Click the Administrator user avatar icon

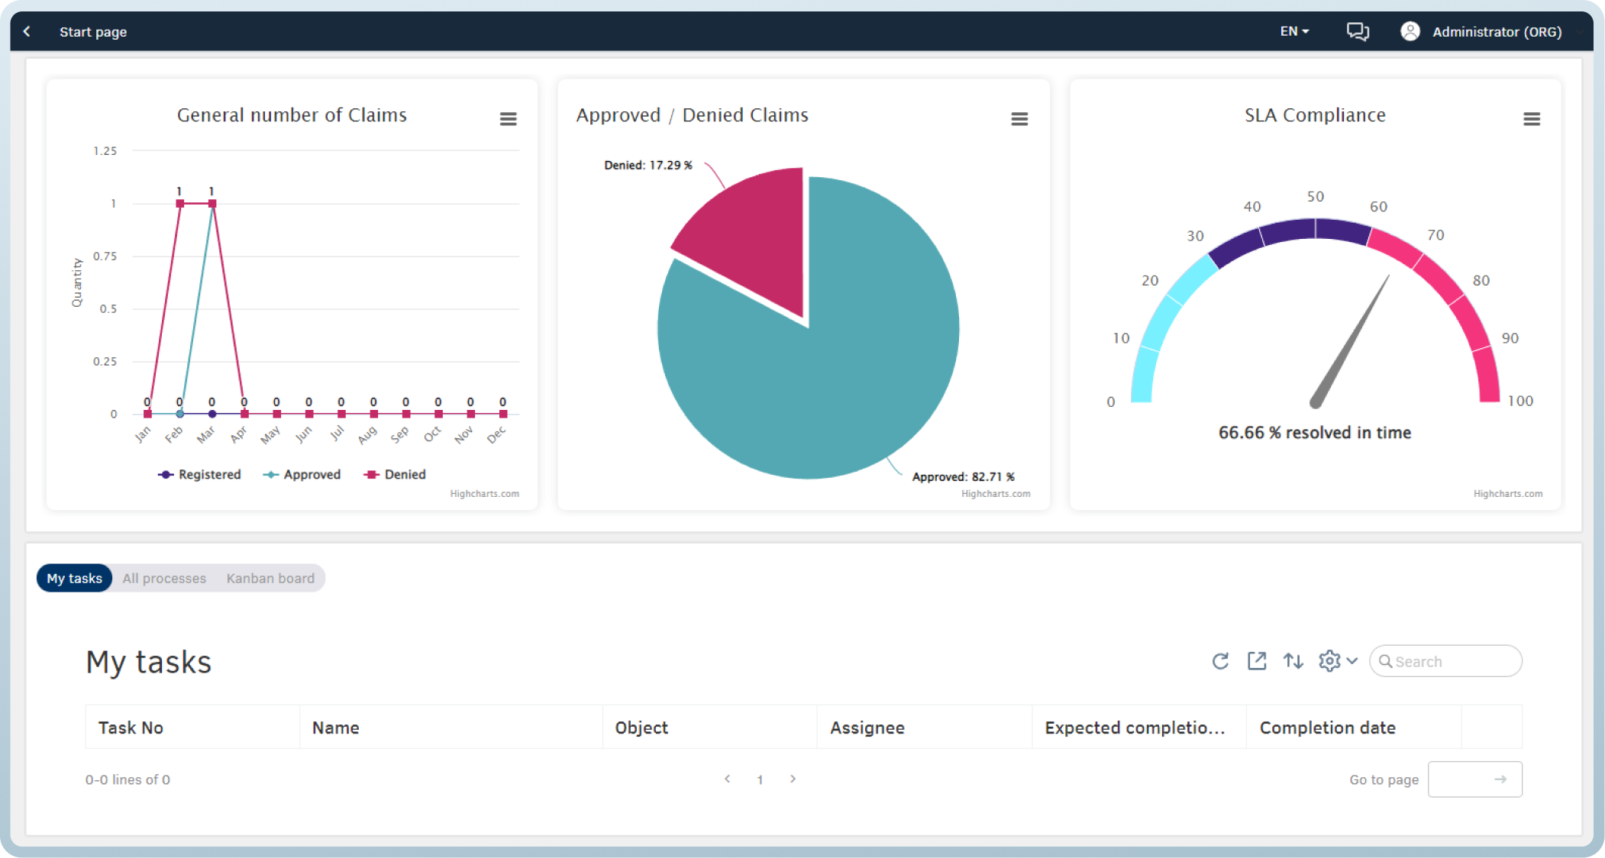point(1410,31)
